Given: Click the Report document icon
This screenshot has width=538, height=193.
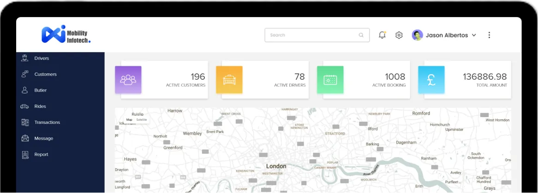Looking at the screenshot, I should click(x=25, y=155).
